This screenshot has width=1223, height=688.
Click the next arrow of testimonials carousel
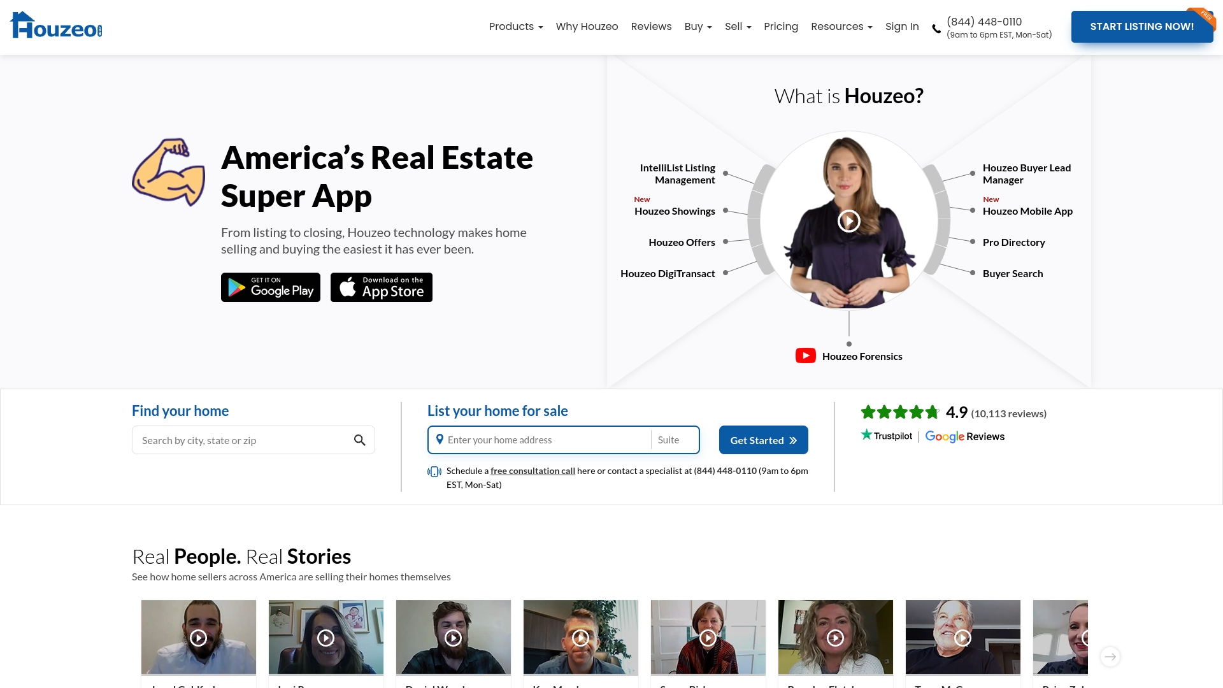coord(1110,657)
